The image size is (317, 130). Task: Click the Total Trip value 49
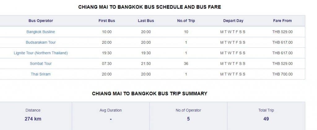coord(266,119)
